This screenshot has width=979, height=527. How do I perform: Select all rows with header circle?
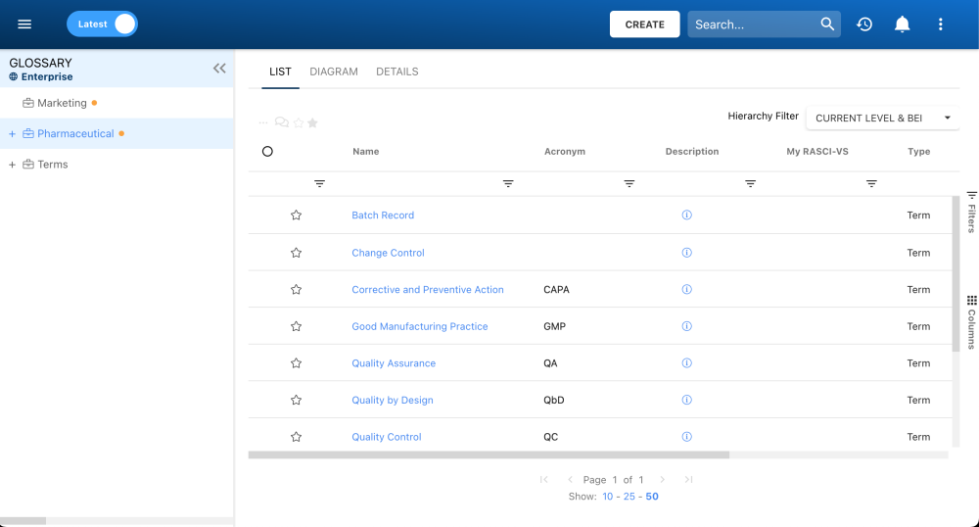[267, 152]
